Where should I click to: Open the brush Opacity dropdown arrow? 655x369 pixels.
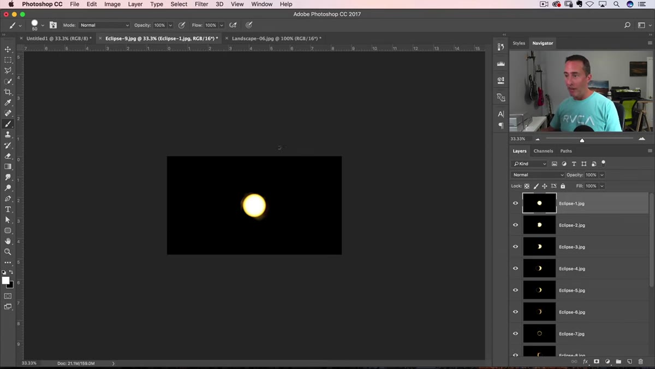(170, 25)
